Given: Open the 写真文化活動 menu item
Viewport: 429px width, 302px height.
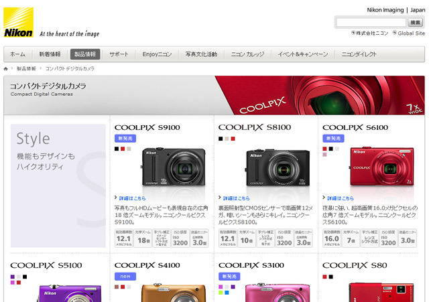Looking at the screenshot, I should tap(201, 54).
